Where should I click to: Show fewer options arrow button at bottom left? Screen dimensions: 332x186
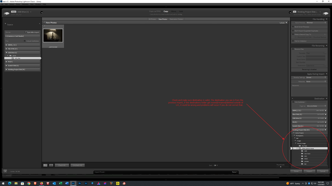pyautogui.click(x=5, y=171)
